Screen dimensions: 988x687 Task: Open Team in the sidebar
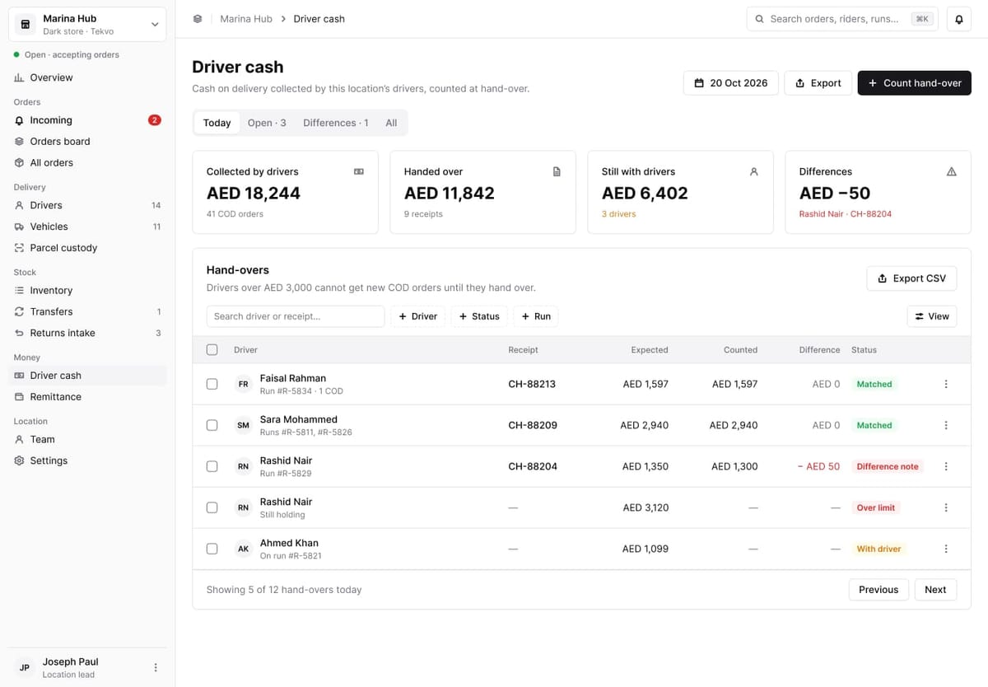87,440
